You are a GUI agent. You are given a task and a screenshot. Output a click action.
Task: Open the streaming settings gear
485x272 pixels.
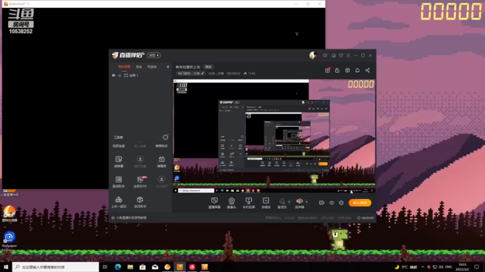click(x=341, y=202)
